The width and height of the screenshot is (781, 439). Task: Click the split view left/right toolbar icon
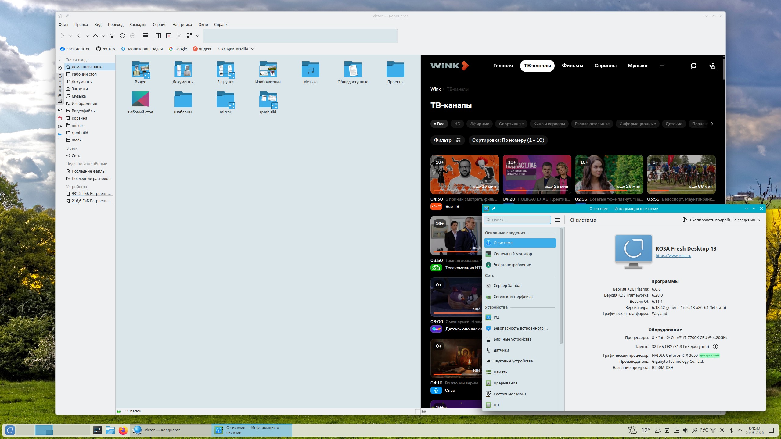158,36
